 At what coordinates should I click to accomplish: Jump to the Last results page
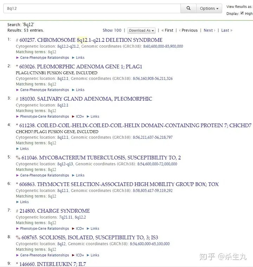(227, 30)
